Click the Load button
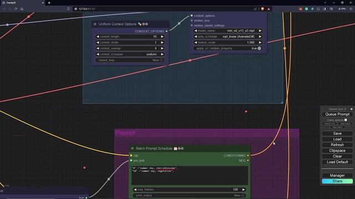The image size is (355, 199). [x=337, y=139]
